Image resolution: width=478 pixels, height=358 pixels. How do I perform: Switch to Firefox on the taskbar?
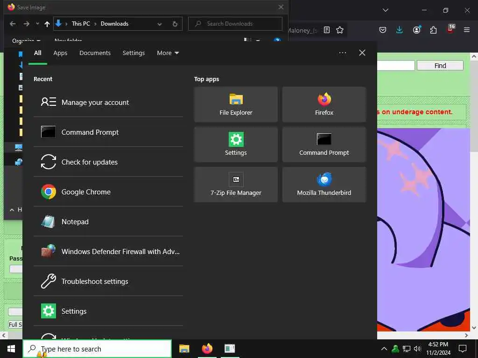point(207,349)
